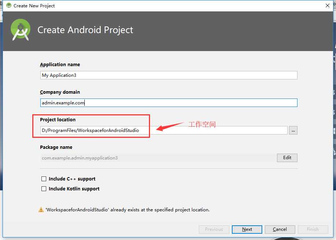Click the Company domain input field
This screenshot has height=240, width=336.
point(169,103)
